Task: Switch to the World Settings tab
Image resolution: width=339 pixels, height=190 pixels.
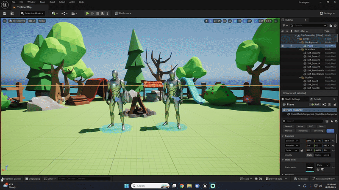Action: (x=292, y=99)
